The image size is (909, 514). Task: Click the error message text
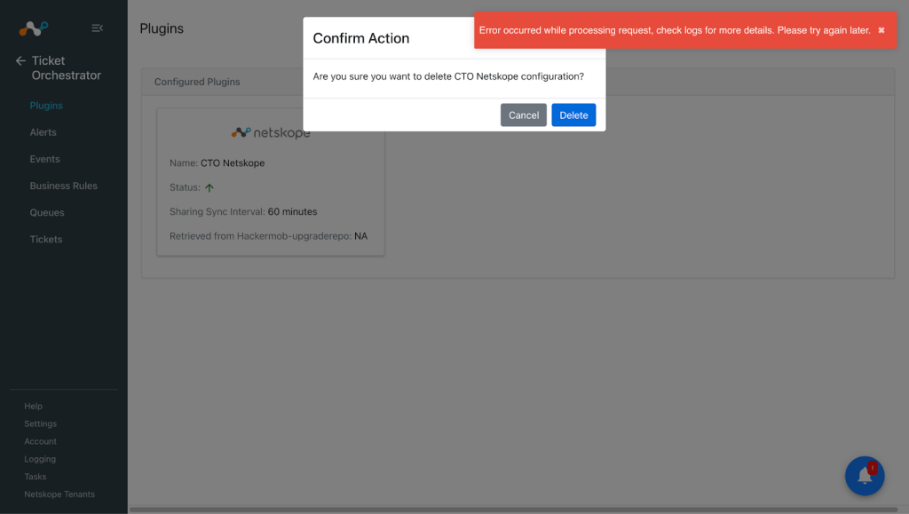[675, 30]
